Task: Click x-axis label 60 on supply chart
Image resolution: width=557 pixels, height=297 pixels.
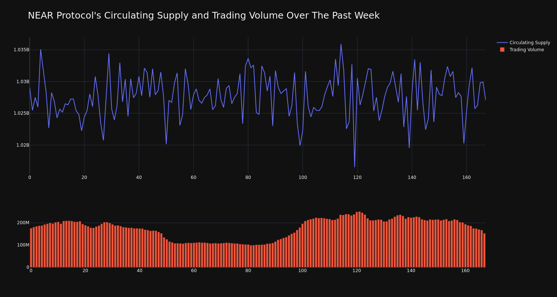Action: (x=193, y=177)
